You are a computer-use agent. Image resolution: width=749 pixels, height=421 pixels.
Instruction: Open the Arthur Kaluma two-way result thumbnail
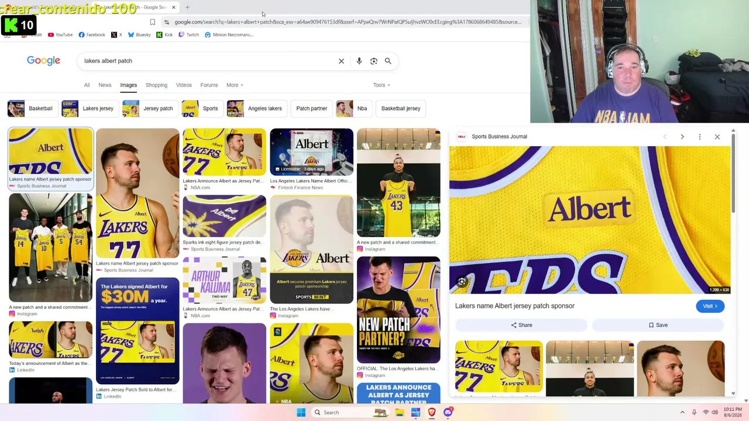[224, 280]
